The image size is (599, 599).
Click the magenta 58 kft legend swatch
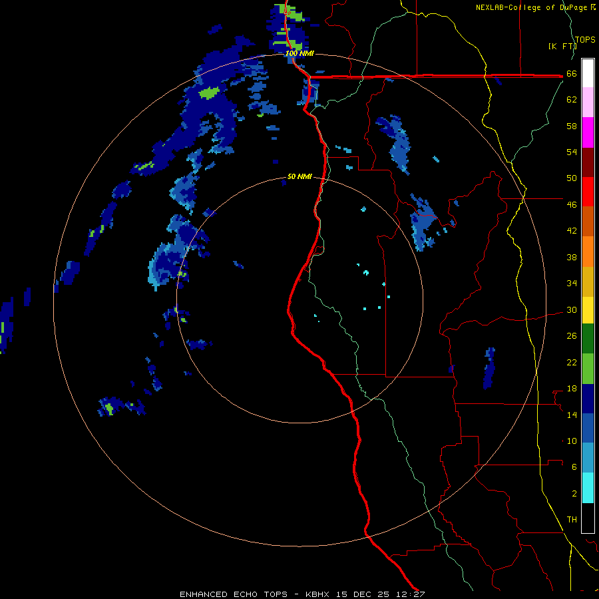point(588,132)
